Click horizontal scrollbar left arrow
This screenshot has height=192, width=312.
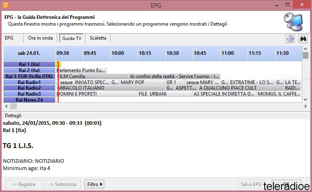point(6,106)
